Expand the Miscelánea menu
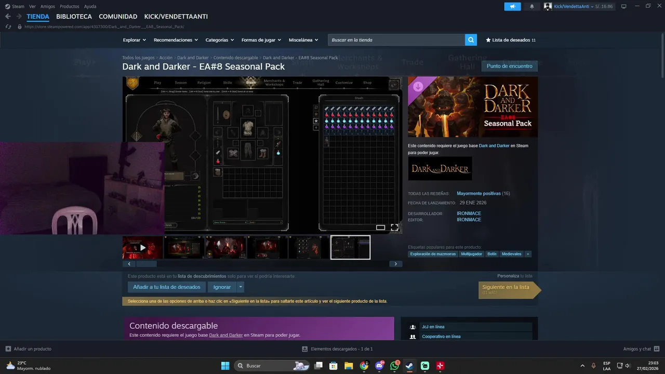 coord(304,40)
